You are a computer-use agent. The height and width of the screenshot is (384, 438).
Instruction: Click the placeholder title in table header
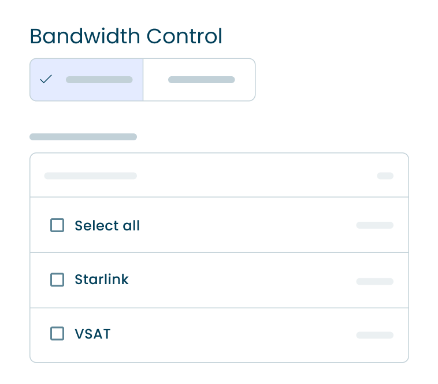pyautogui.click(x=90, y=176)
